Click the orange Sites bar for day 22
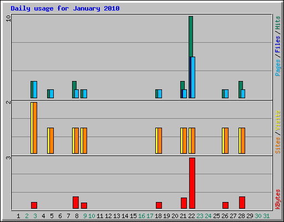The height and width of the screenshot is (222, 284). [193, 140]
